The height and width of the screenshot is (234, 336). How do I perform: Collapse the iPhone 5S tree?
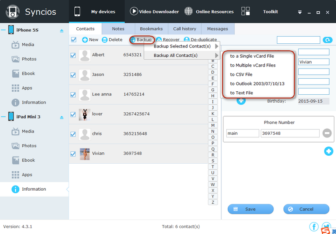(3, 30)
